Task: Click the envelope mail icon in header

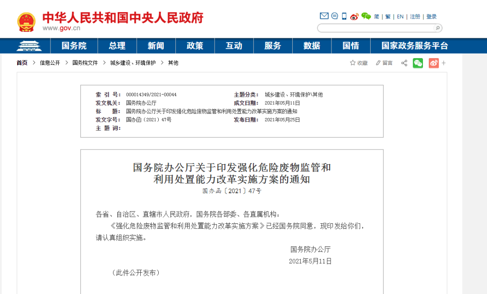Action: click(x=324, y=16)
